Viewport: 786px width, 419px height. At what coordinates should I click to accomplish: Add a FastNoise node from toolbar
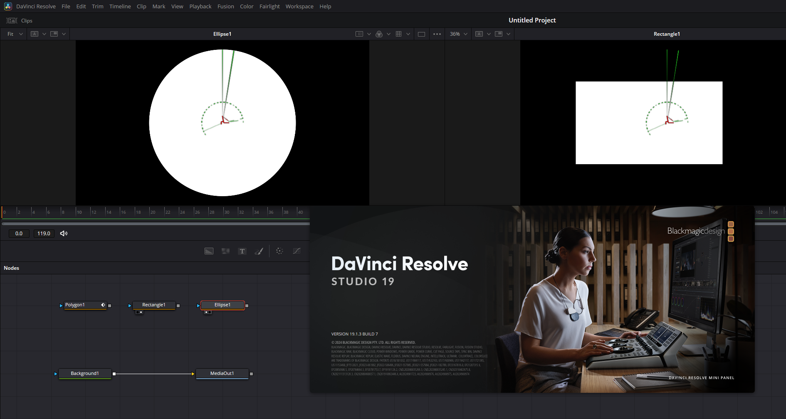click(x=225, y=251)
